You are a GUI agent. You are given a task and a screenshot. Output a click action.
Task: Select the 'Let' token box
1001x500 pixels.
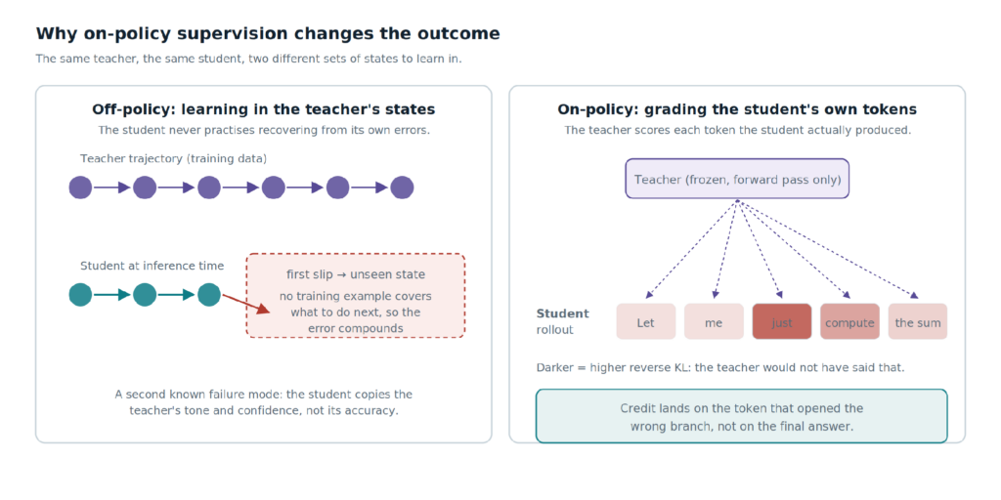(646, 321)
